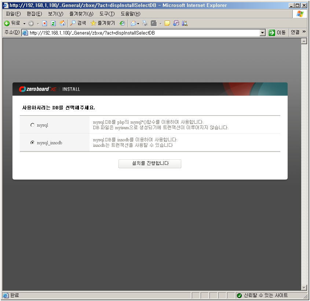Open the back history dropdown arrow
310x301 pixels.
click(x=24, y=24)
